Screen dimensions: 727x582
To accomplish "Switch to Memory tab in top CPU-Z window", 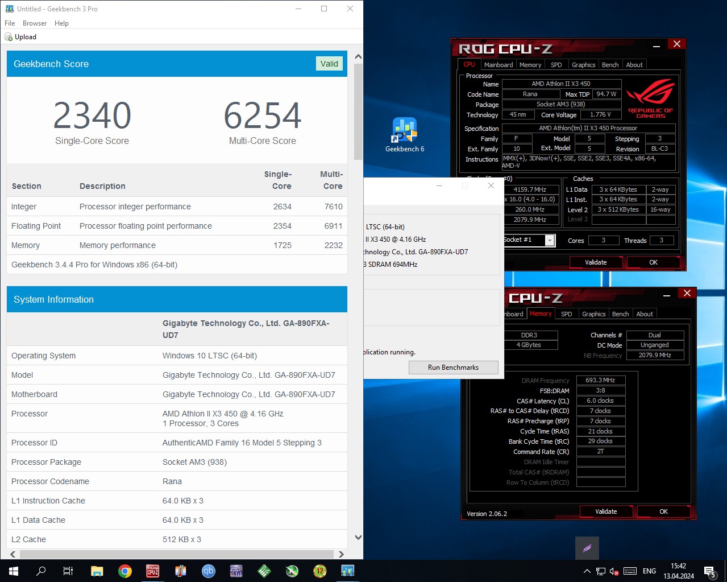I will pyautogui.click(x=530, y=65).
